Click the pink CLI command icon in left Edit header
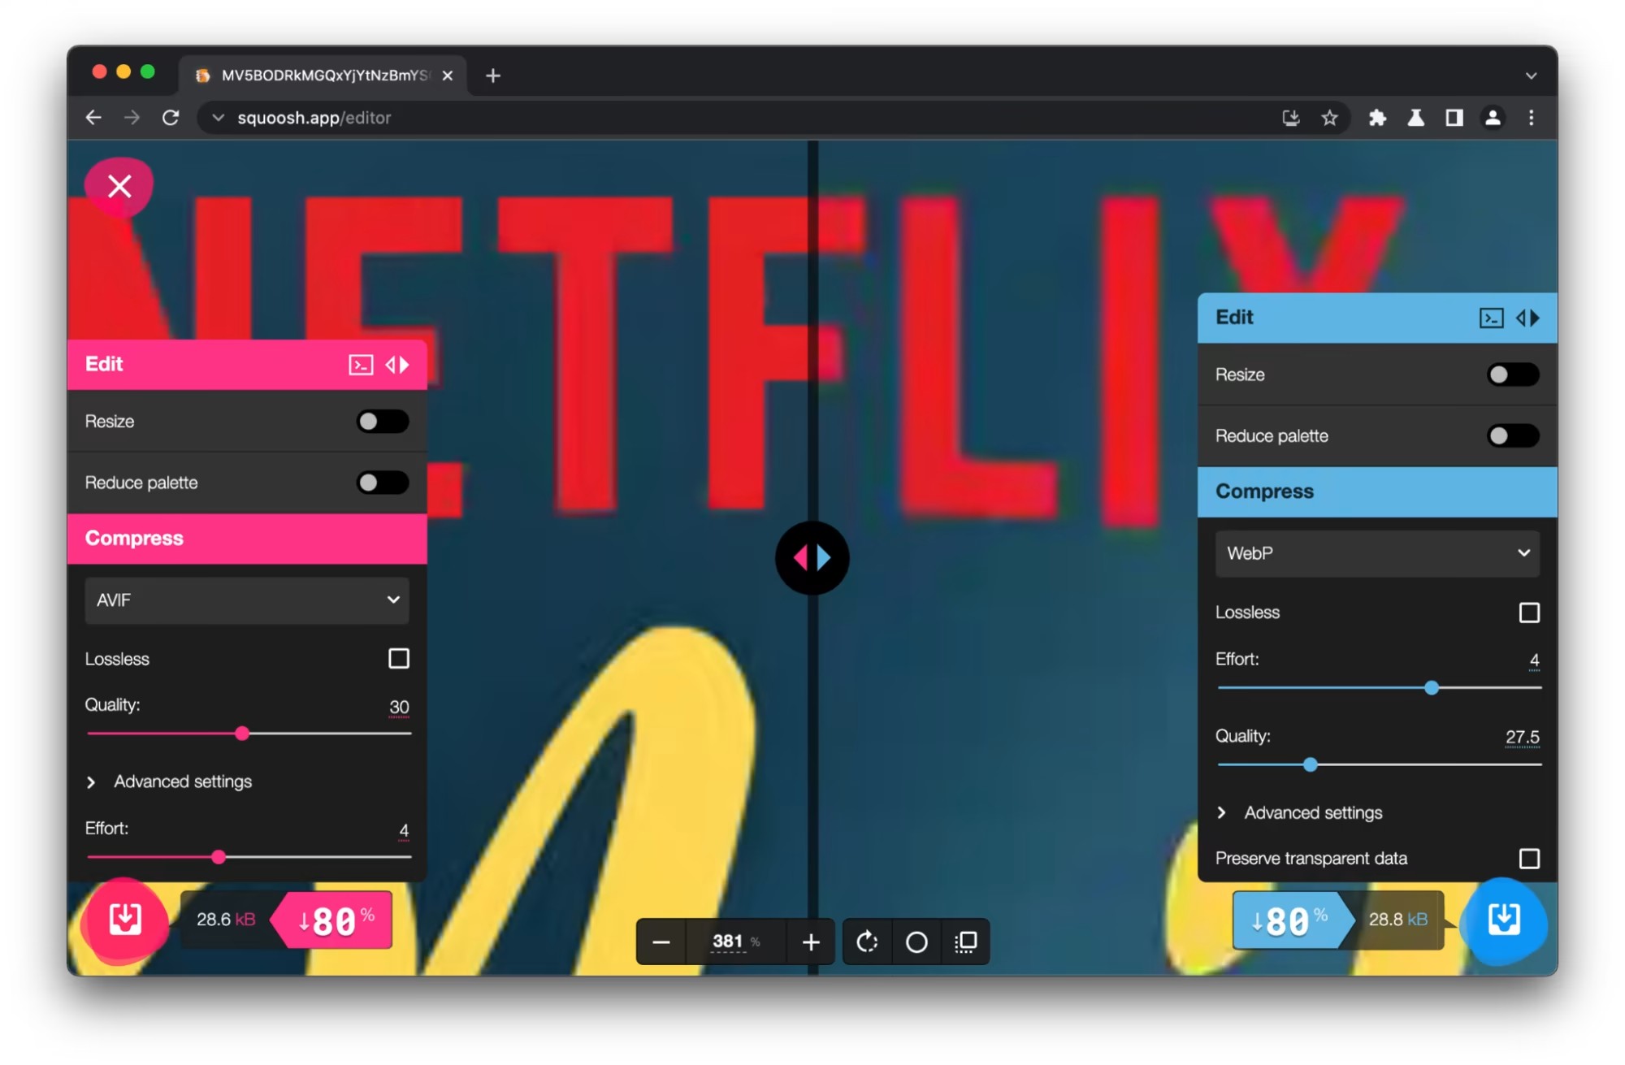 [361, 365]
